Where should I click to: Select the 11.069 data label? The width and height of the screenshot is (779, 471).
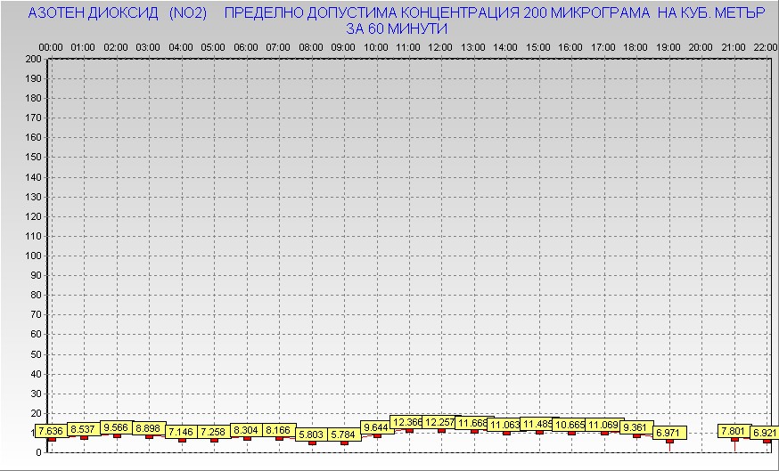tap(604, 425)
